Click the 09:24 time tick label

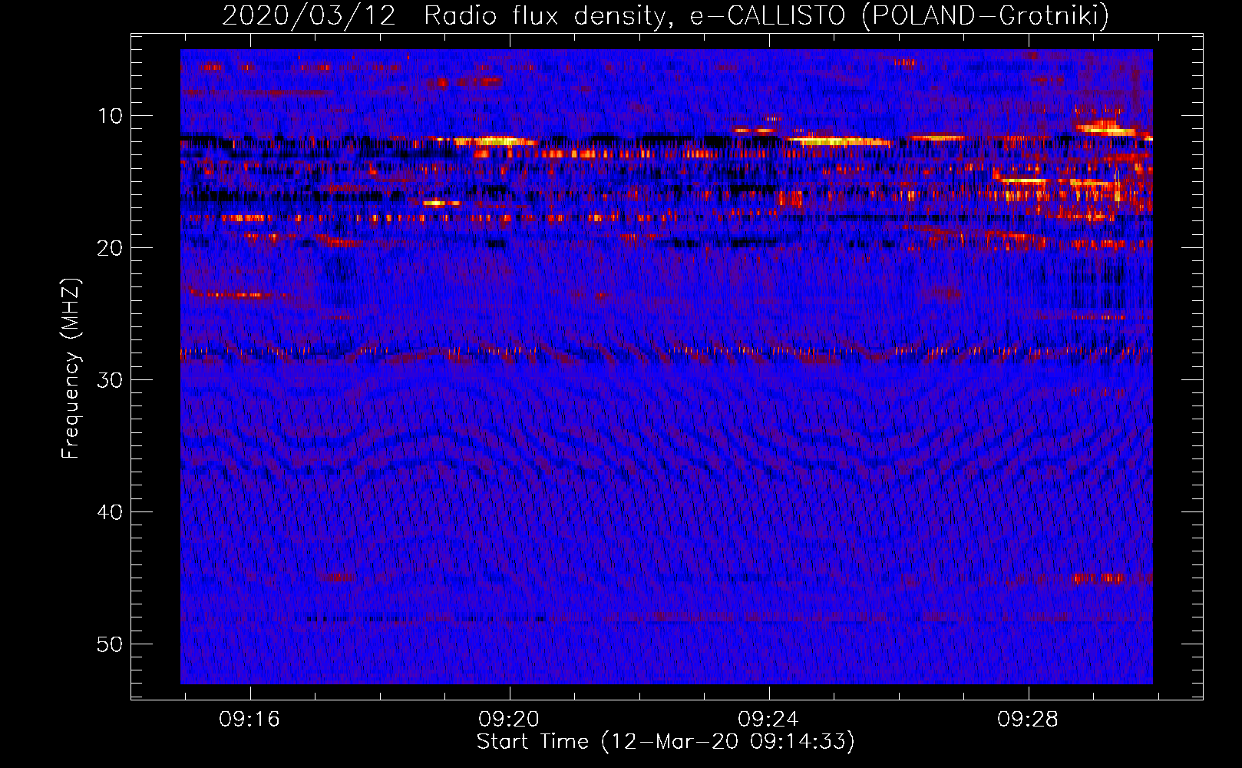pos(768,720)
